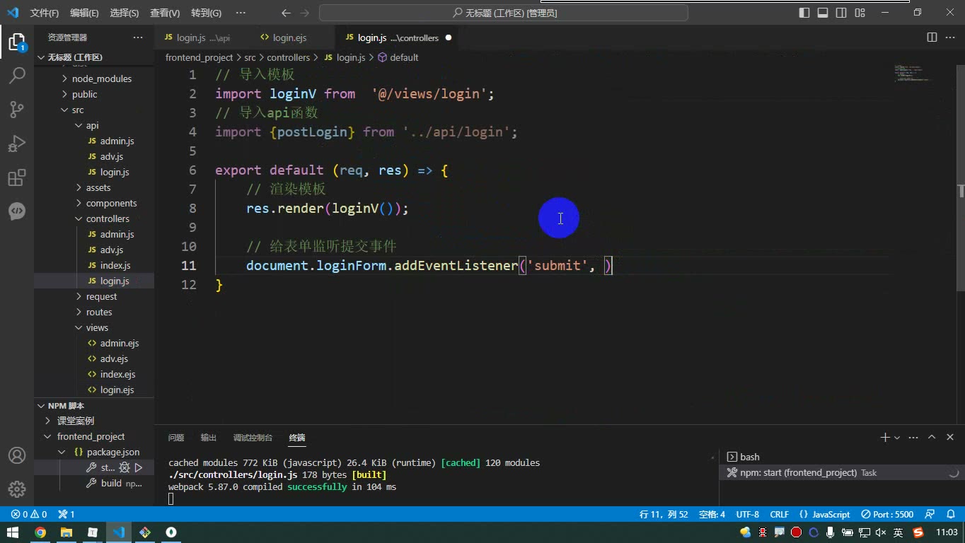The image size is (965, 543).
Task: Toggle the primary side bar layout
Action: [804, 13]
